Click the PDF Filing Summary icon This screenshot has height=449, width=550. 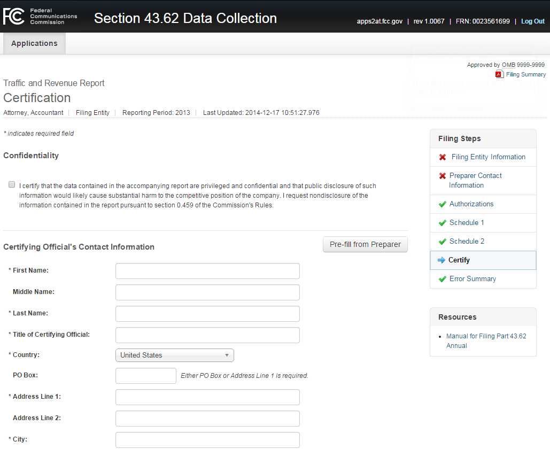click(x=499, y=74)
